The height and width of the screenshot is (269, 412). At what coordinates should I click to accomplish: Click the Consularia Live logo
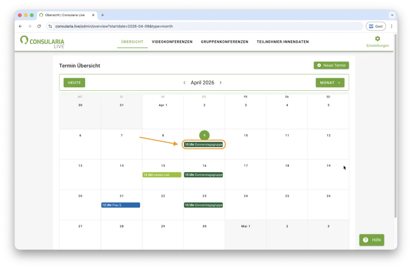tap(42, 42)
